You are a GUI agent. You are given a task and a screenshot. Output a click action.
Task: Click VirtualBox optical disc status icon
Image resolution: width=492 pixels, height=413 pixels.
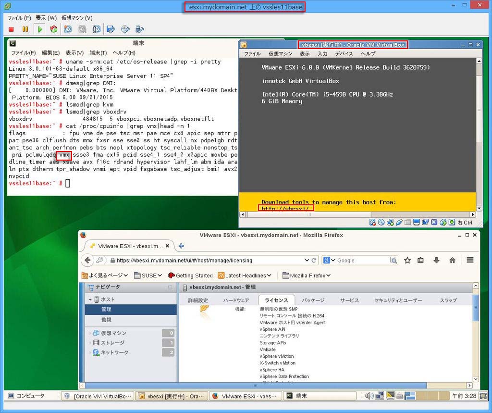coord(381,222)
